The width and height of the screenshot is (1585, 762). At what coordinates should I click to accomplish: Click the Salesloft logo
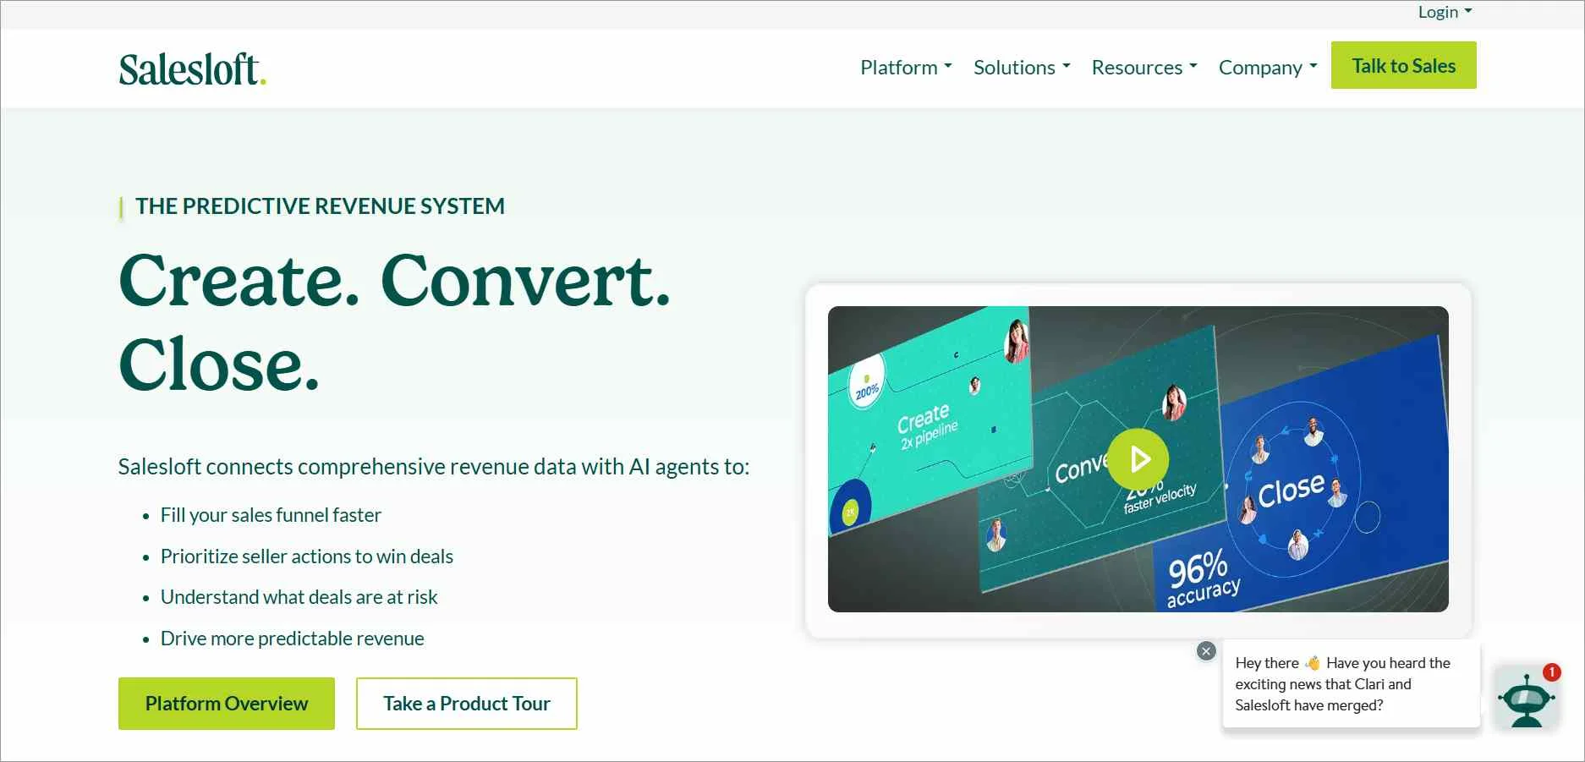tap(192, 69)
